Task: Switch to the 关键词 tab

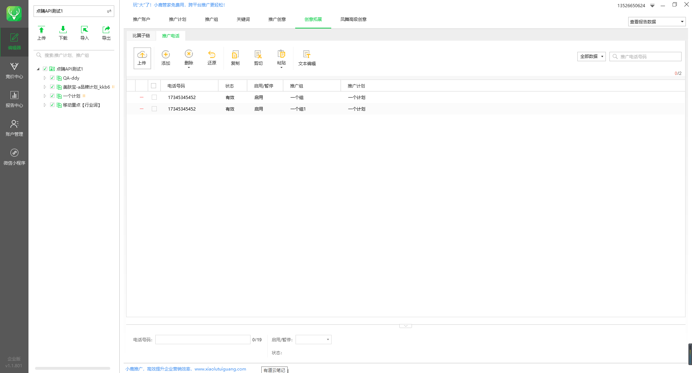Action: coord(243,19)
